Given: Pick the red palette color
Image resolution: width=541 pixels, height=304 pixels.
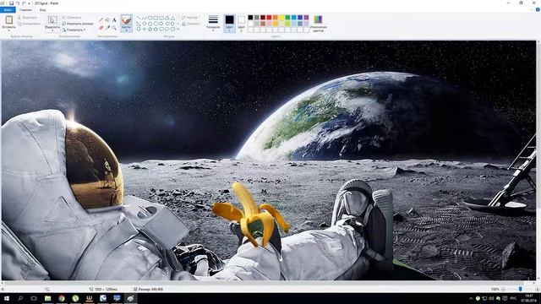Looking at the screenshot, I should coord(269,17).
